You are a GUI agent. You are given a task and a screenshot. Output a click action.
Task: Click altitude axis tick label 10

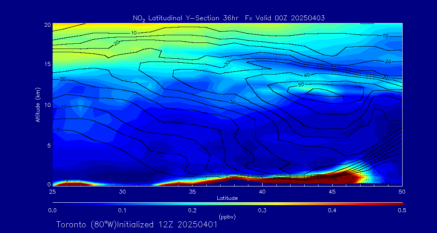point(47,105)
